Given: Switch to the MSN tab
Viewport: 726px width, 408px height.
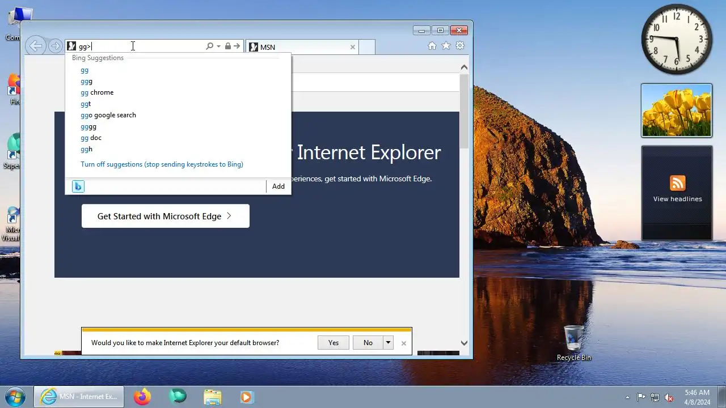Looking at the screenshot, I should (302, 47).
